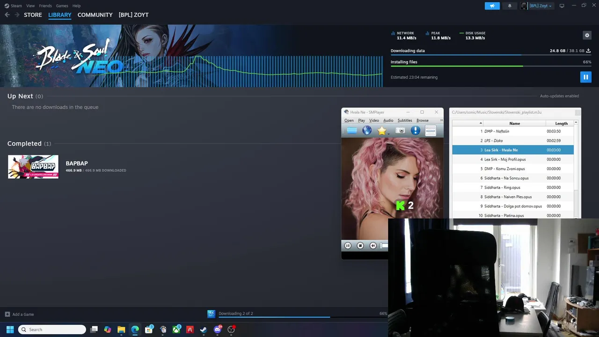Click Downloading 2 of 2 status bar
Viewport: 599px width, 337px height.
[x=236, y=313]
